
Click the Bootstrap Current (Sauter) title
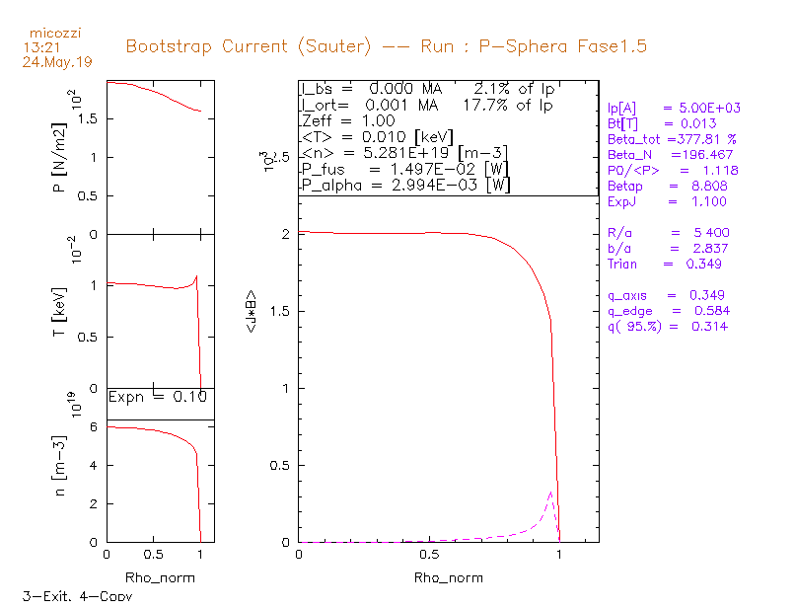pos(249,46)
